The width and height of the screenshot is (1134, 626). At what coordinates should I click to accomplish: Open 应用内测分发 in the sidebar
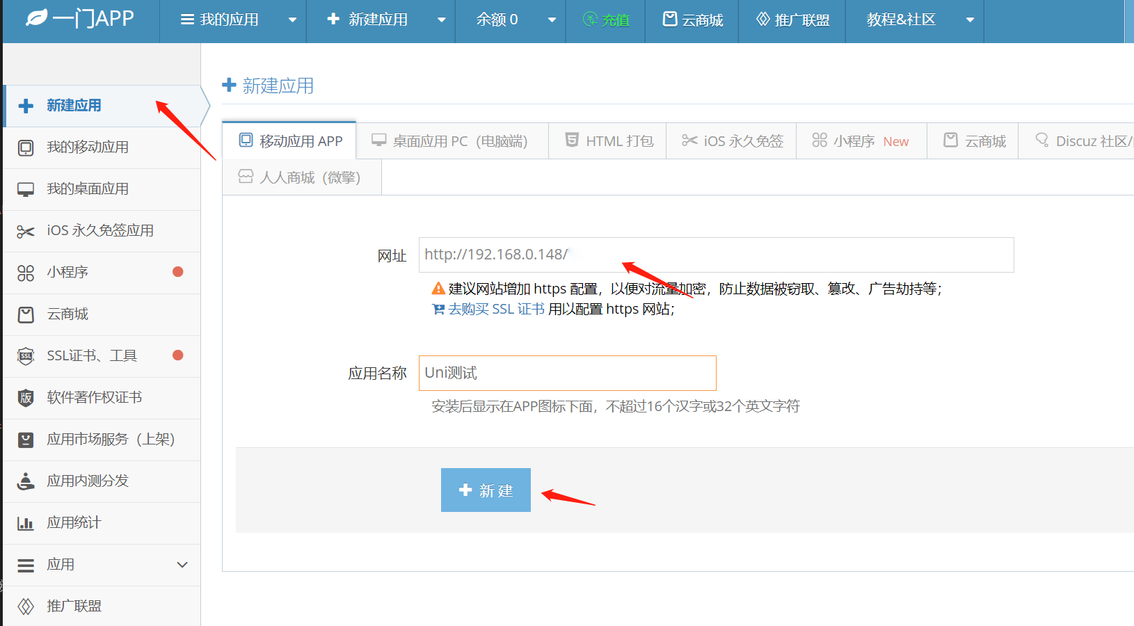102,481
